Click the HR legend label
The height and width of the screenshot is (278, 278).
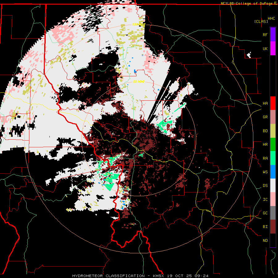[265, 145]
